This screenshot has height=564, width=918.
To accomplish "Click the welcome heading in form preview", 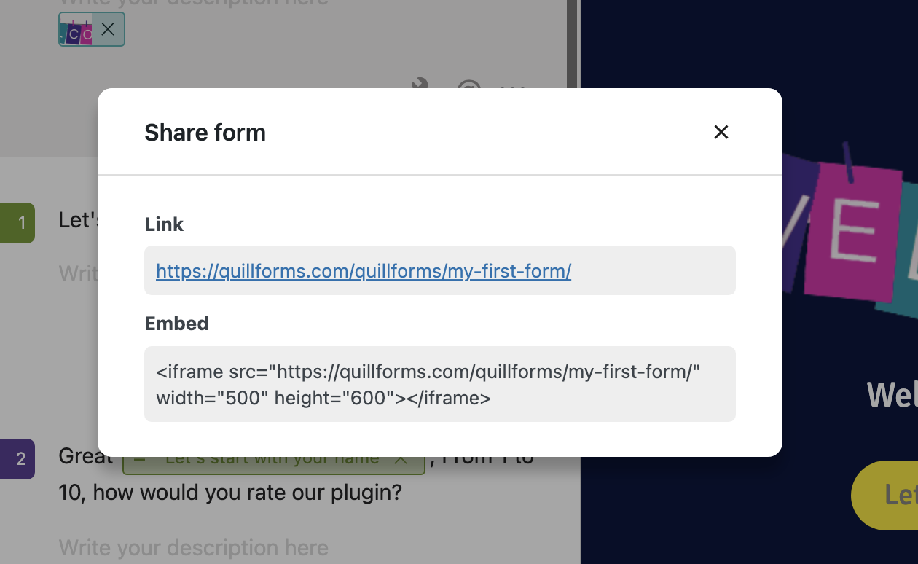I will coord(892,395).
